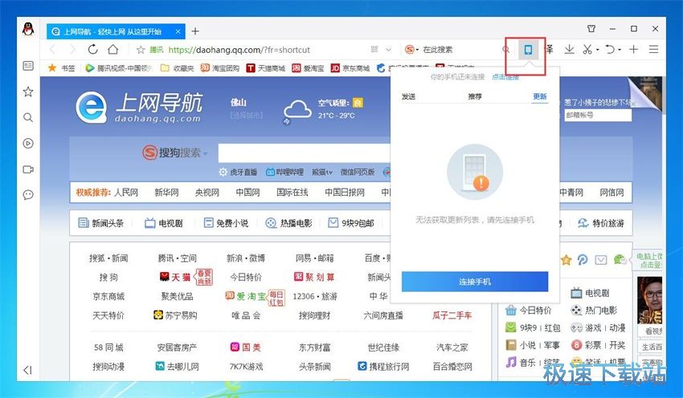Click the undo closed tab icon
This screenshot has height=398, width=683.
click(x=610, y=50)
